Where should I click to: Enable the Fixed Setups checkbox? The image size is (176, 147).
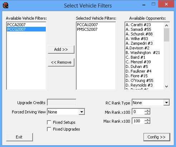coord(49,122)
